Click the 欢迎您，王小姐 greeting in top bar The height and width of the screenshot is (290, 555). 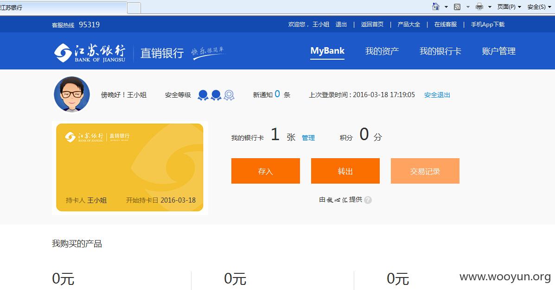click(309, 25)
